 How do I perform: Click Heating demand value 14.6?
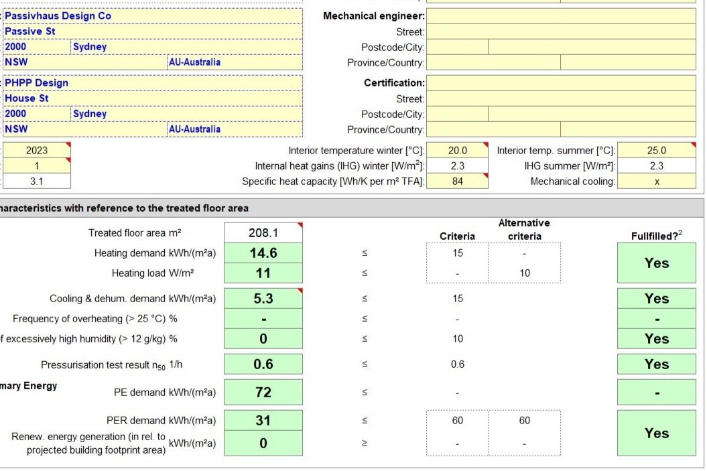tap(263, 253)
